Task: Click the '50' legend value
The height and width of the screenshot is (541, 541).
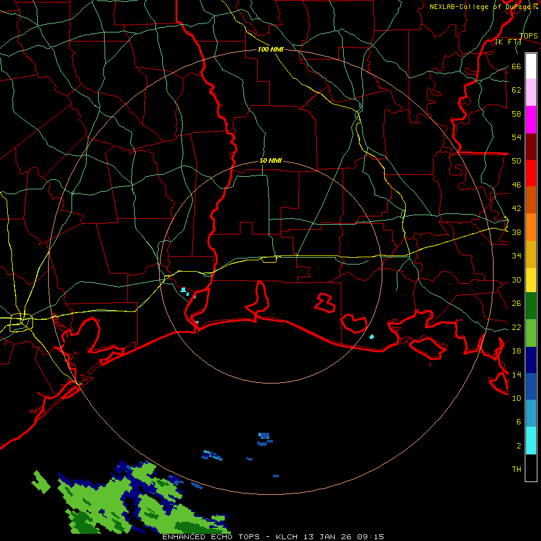Action: click(516, 161)
